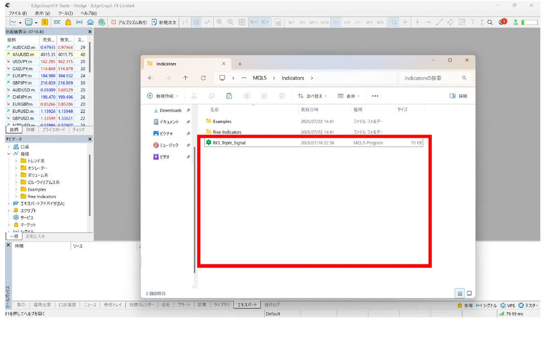Viewport: 550px width, 340px height.
Task: Open the IDE MetaEditor icon
Action: coord(57,22)
